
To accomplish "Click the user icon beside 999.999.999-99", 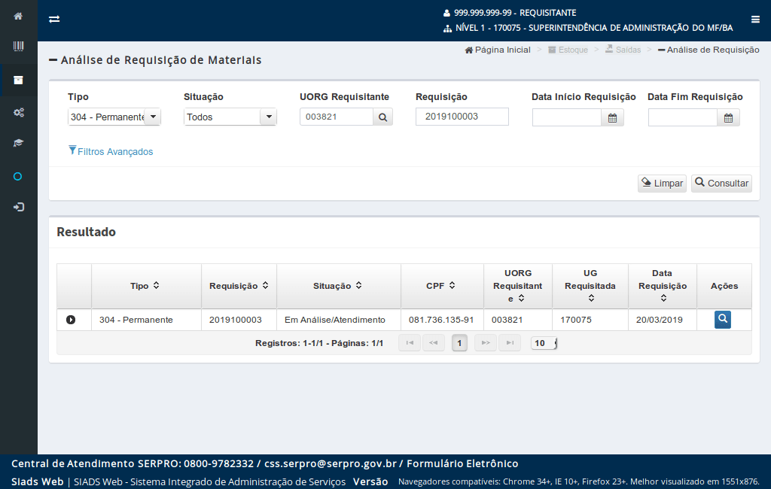I will 446,14.
